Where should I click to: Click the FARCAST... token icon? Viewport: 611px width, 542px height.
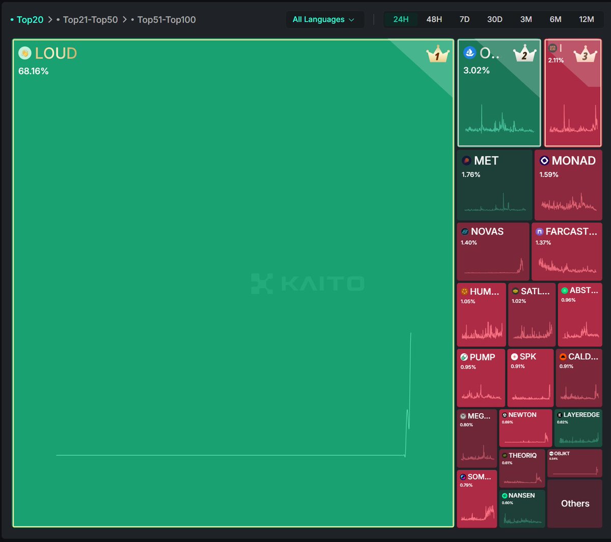click(540, 232)
